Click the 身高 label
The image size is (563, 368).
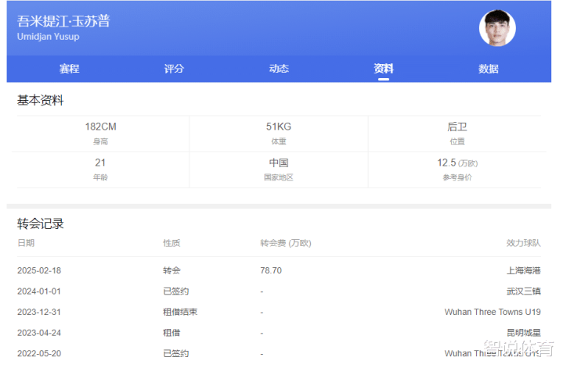pos(100,141)
